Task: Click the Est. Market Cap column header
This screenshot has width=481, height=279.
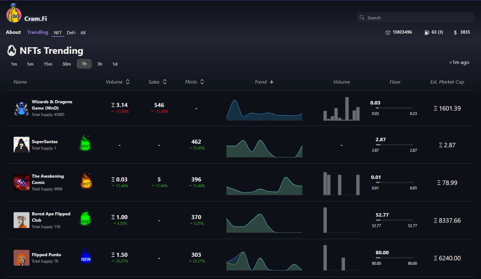Action: pos(447,82)
